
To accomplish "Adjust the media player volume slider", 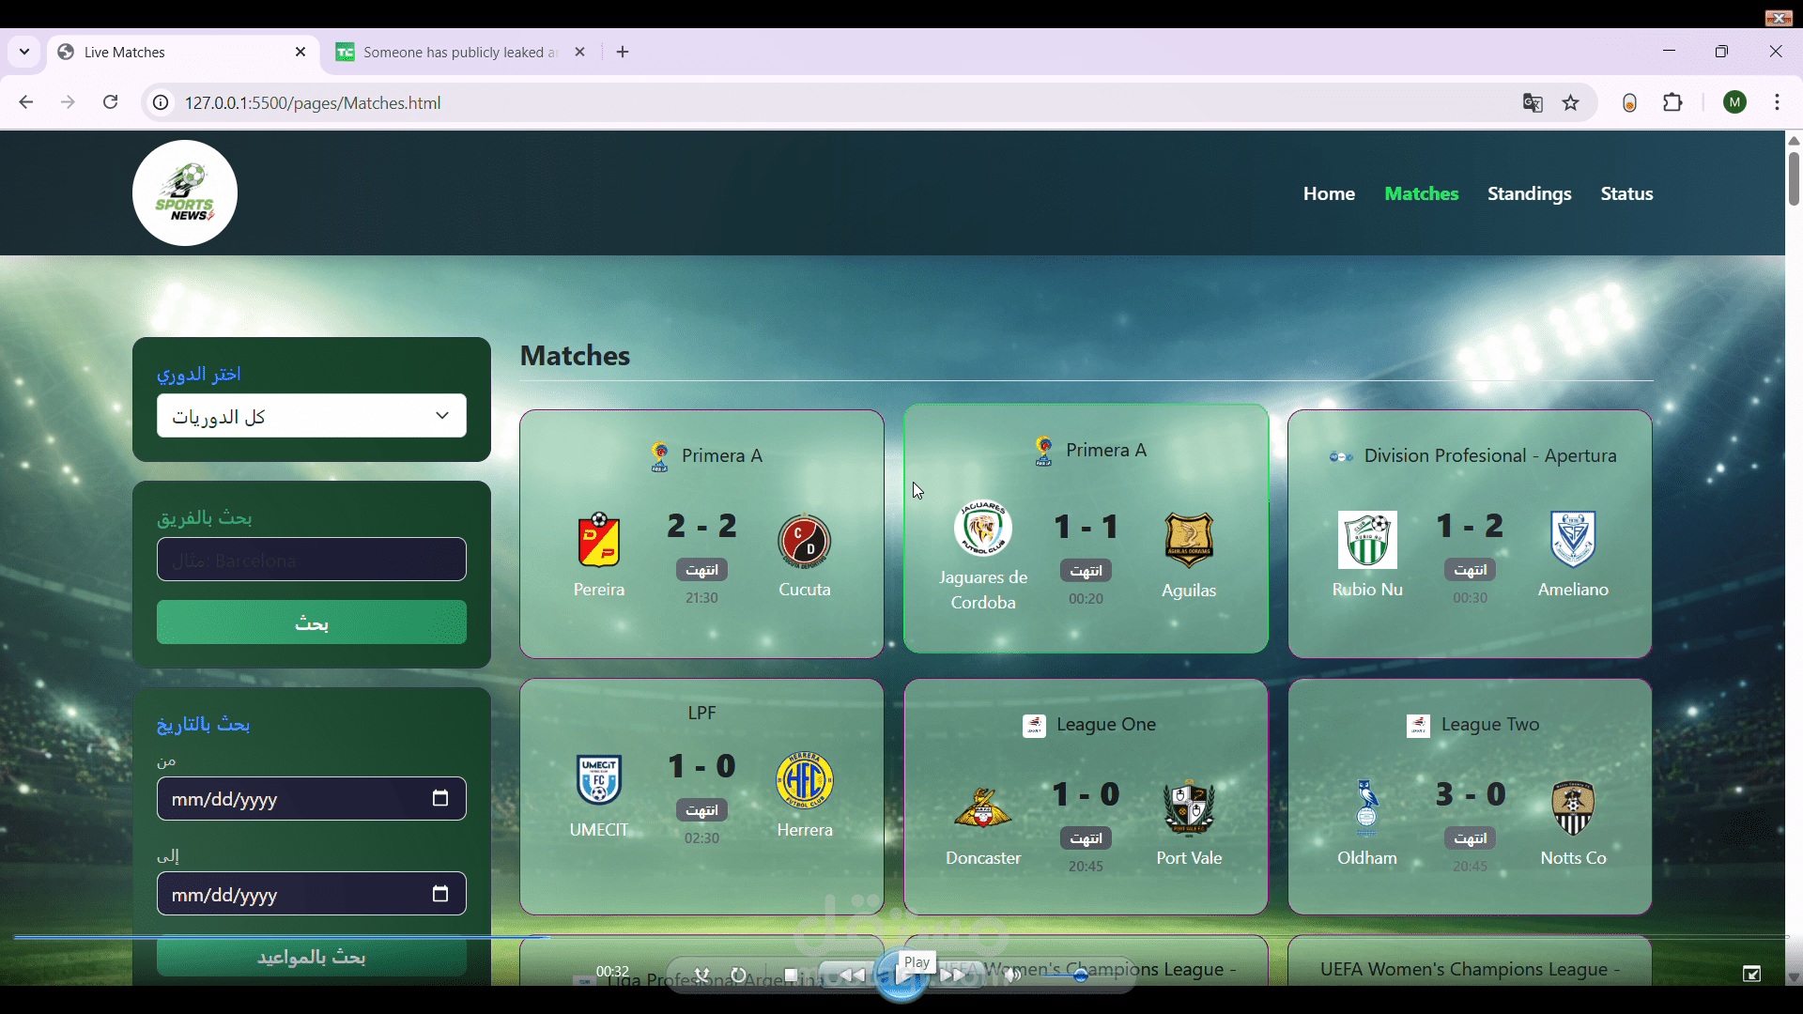I will tap(1080, 976).
